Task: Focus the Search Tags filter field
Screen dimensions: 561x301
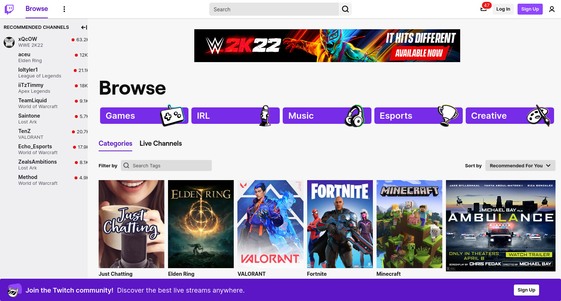Action: coord(166,165)
